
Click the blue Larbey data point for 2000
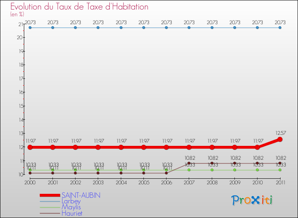tap(30, 28)
